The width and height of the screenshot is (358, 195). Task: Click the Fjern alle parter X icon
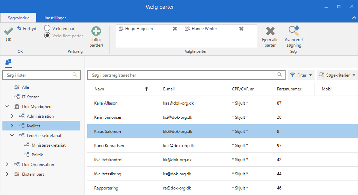coord(270,31)
